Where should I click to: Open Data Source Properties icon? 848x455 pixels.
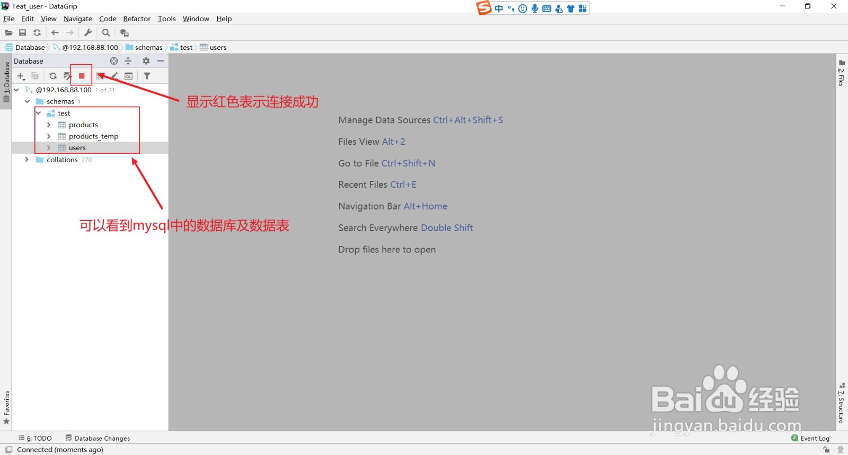(x=67, y=76)
